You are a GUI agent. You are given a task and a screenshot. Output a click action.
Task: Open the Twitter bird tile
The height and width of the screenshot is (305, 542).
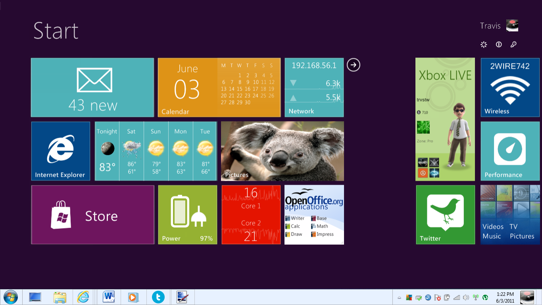446,214
